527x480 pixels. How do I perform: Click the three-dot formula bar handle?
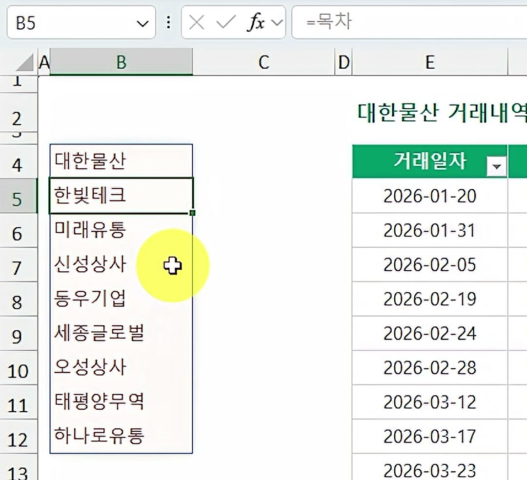[x=168, y=22]
